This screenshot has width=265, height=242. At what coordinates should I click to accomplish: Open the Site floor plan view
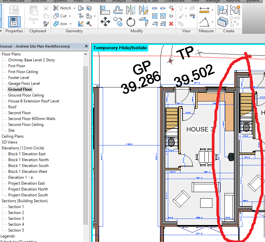(11, 130)
